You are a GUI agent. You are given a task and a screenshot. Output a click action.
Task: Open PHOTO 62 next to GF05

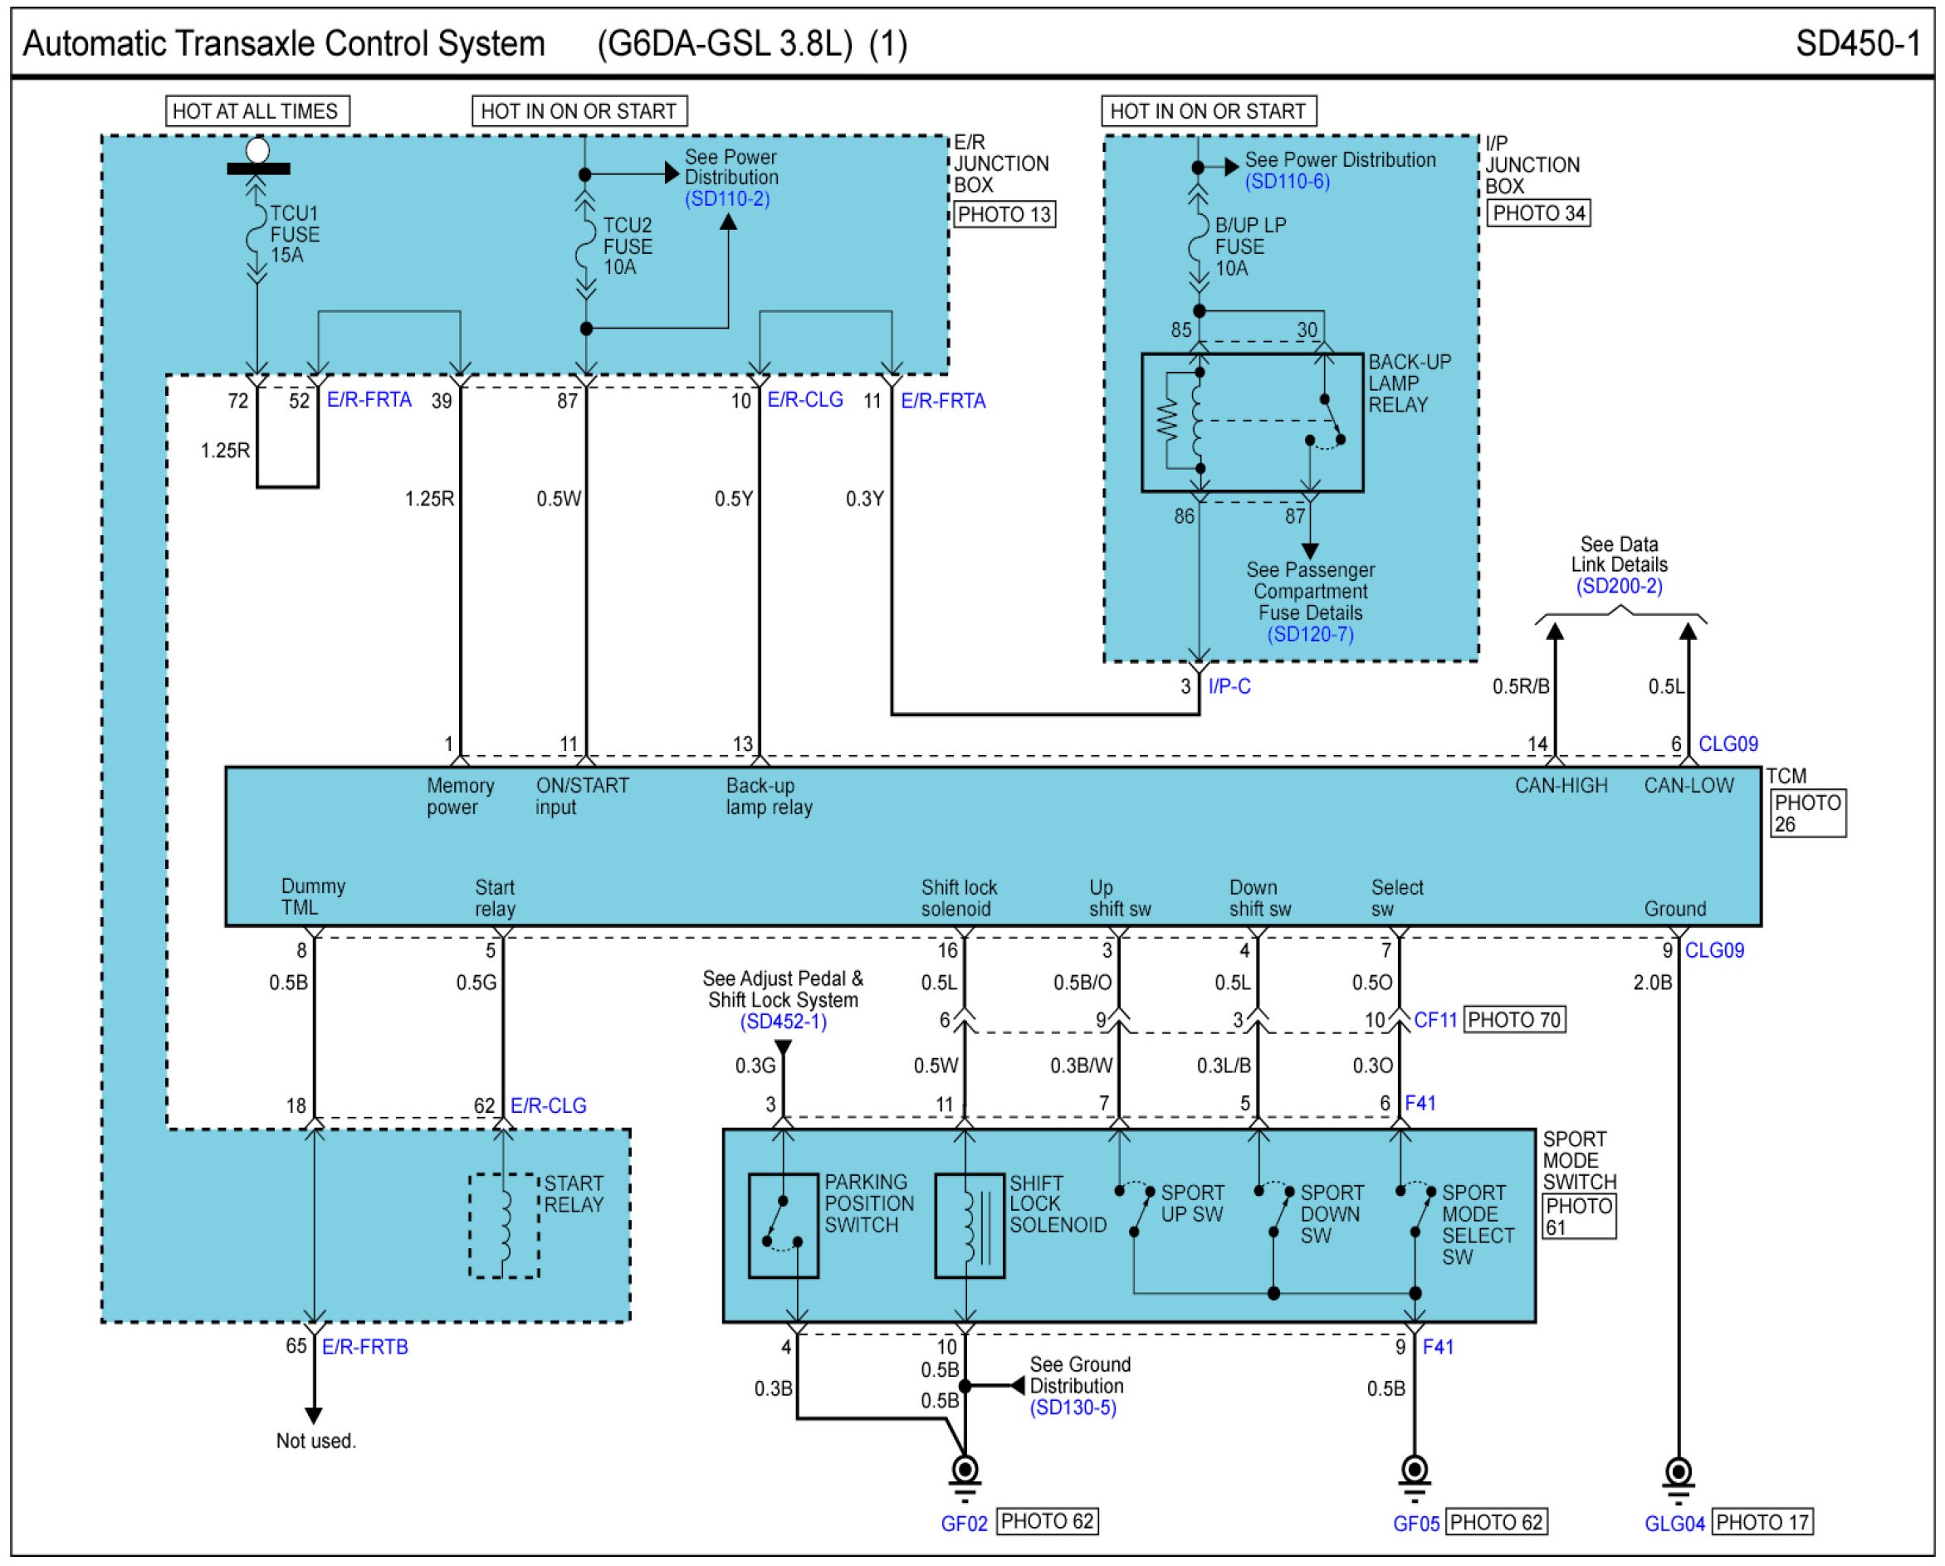click(1497, 1523)
